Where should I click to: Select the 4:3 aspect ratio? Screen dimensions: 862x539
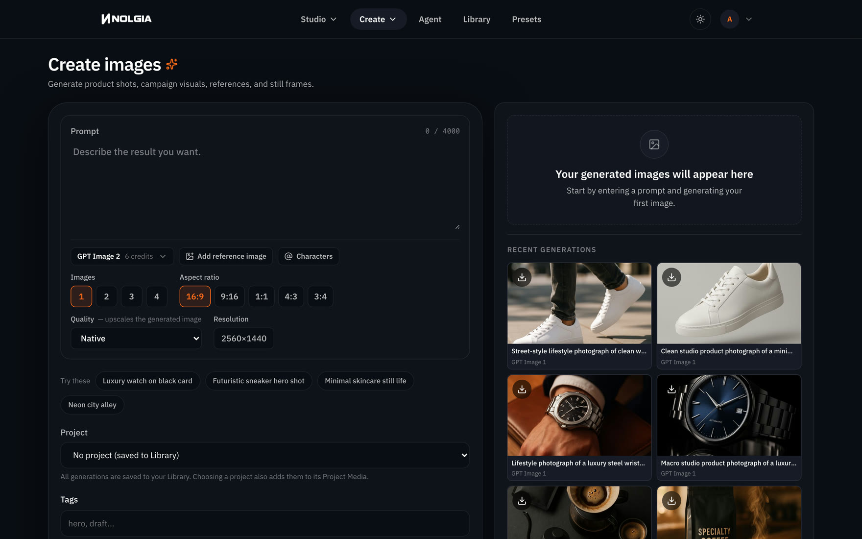pos(291,296)
